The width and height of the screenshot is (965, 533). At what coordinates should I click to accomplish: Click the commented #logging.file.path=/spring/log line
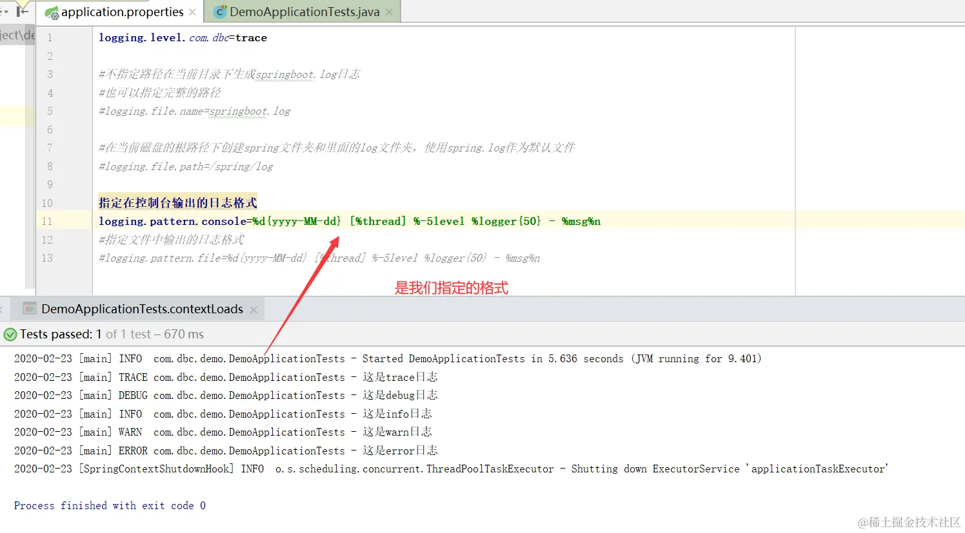pyautogui.click(x=186, y=166)
